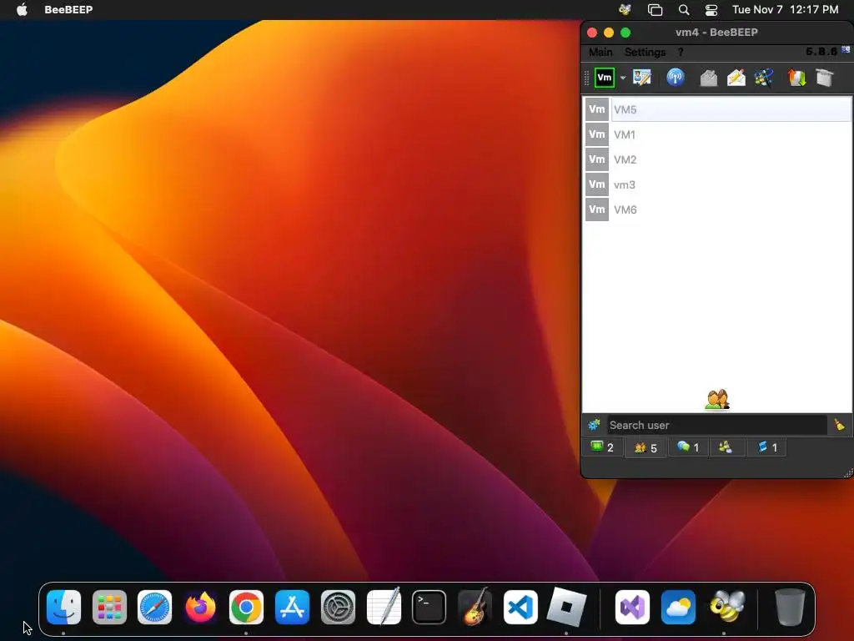This screenshot has width=854, height=641.
Task: Click the group chat icon in toolbar
Action: pyautogui.click(x=764, y=78)
